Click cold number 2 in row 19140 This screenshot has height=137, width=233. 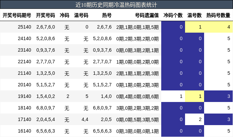[x=68, y=96]
